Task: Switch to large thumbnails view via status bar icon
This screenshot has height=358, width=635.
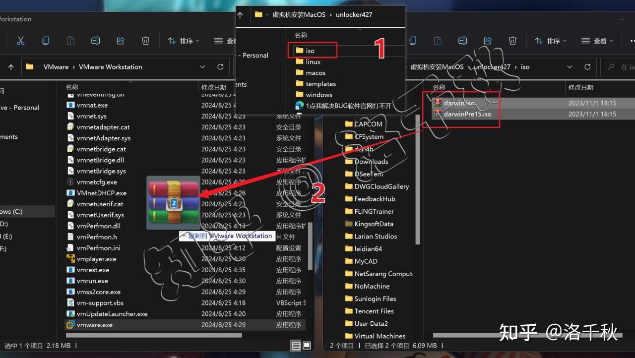Action: (x=307, y=346)
